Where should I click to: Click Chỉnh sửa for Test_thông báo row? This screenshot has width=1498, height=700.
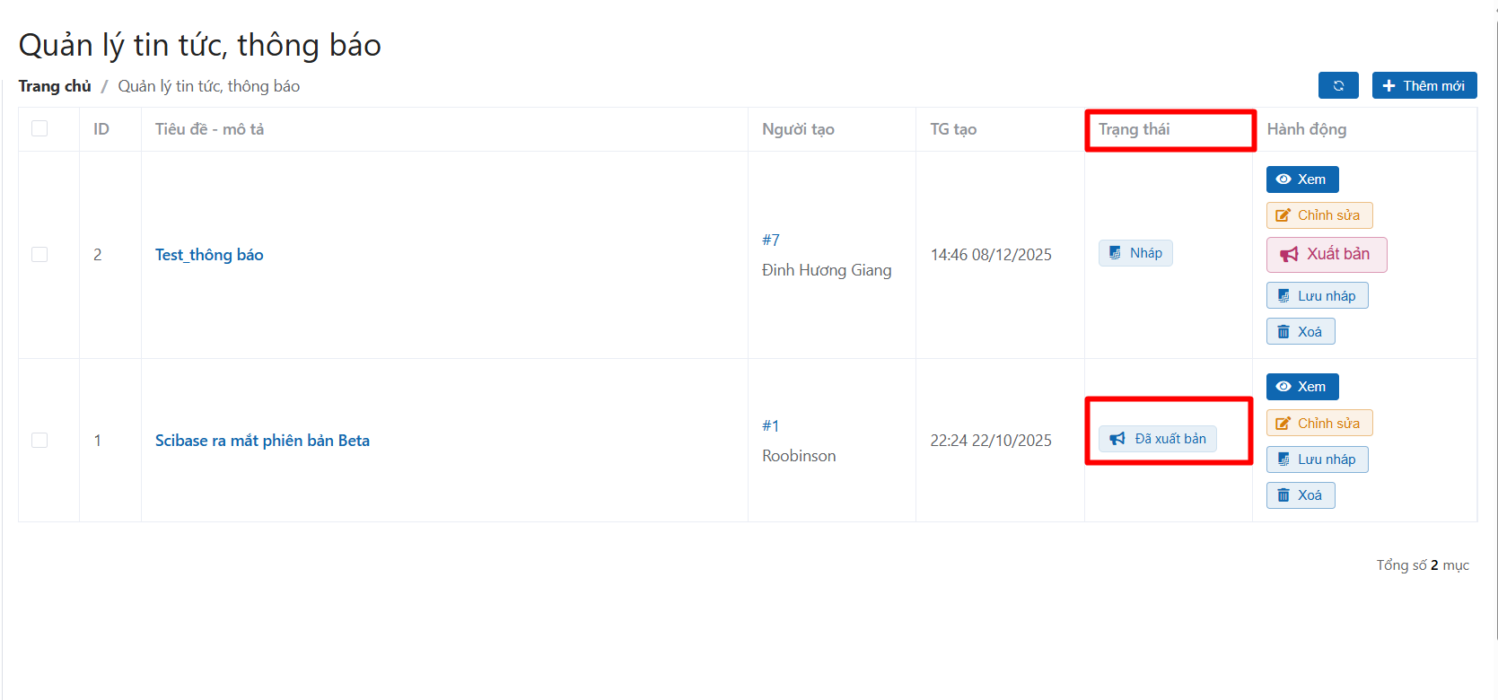coord(1318,215)
